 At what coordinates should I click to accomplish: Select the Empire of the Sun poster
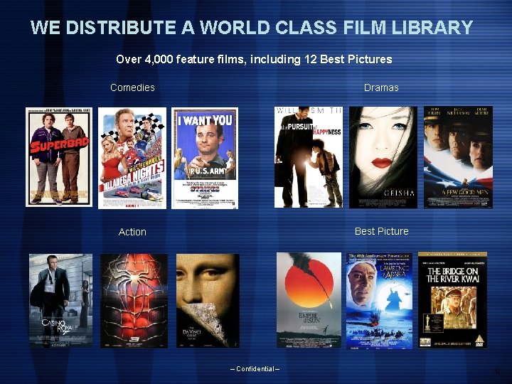point(309,300)
